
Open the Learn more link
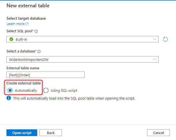click(16, 24)
